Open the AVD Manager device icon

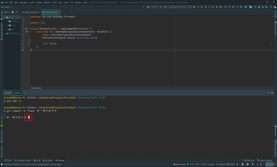[x=263, y=7]
